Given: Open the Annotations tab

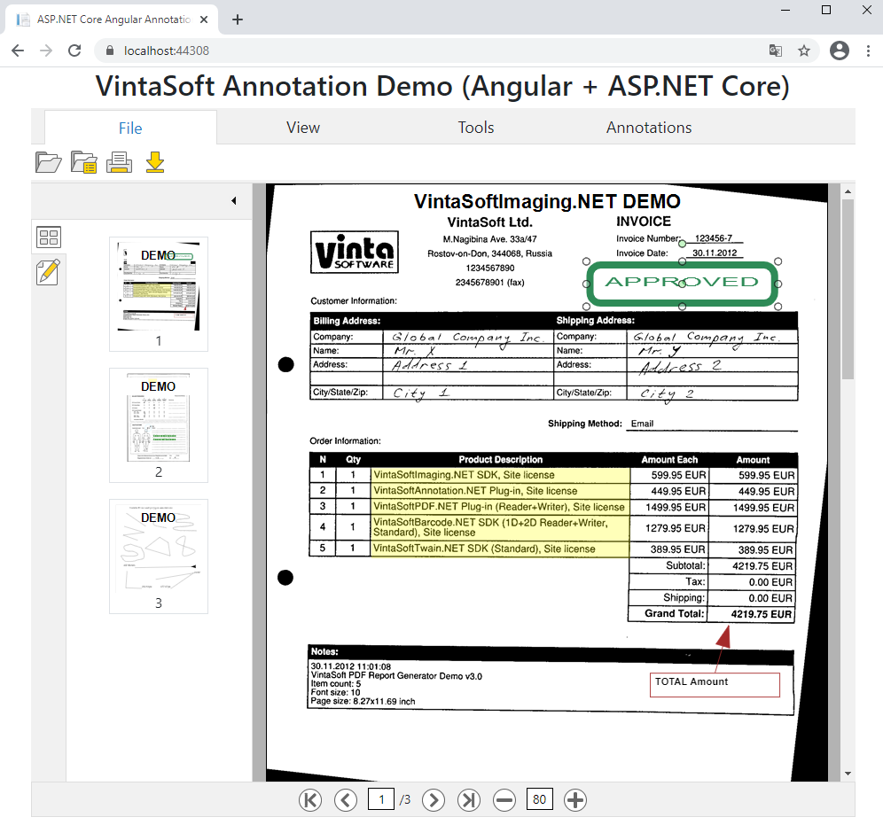Looking at the screenshot, I should (x=649, y=128).
